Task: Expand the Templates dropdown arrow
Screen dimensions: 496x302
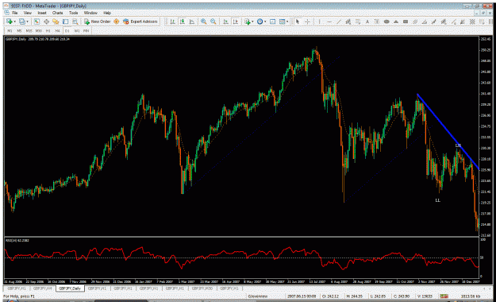Action: (x=287, y=21)
